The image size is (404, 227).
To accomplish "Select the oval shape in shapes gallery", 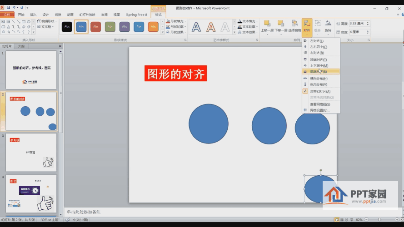I will coord(29,22).
